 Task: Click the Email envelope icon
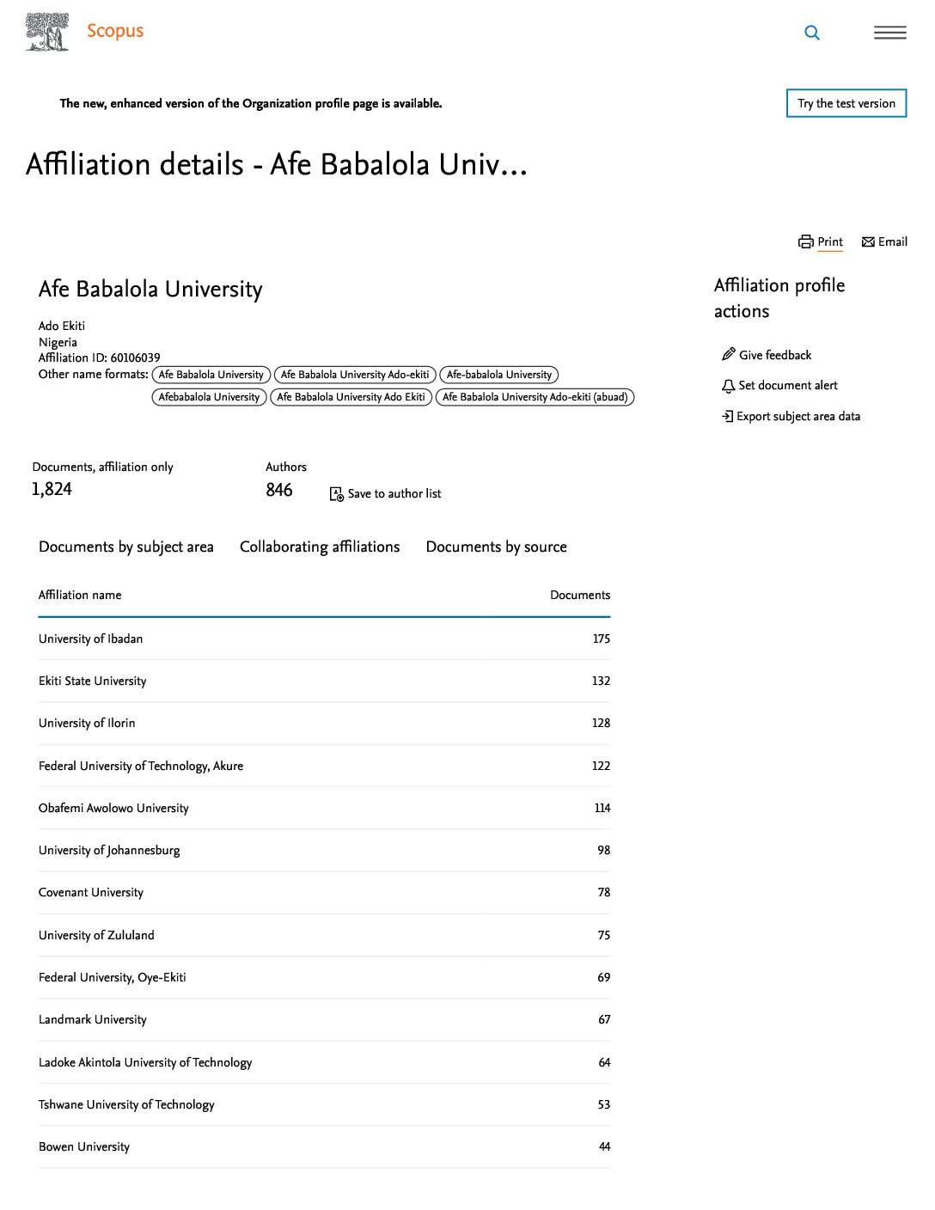(868, 242)
